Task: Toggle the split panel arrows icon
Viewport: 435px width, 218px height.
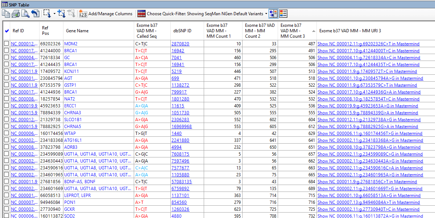Action: [x=274, y=13]
